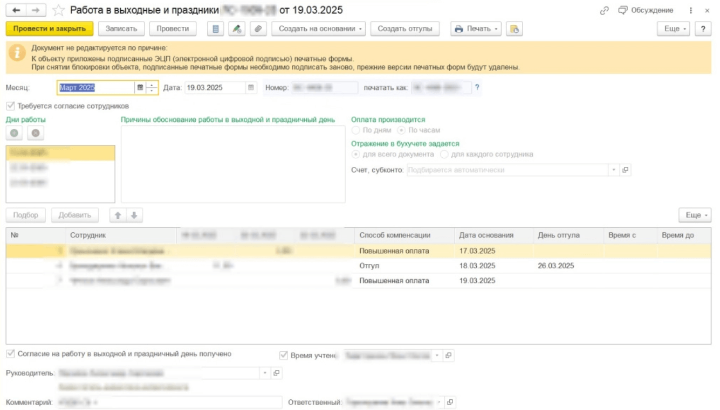Toggle the Требуется согласие сотрудников checkbox

tap(10, 106)
